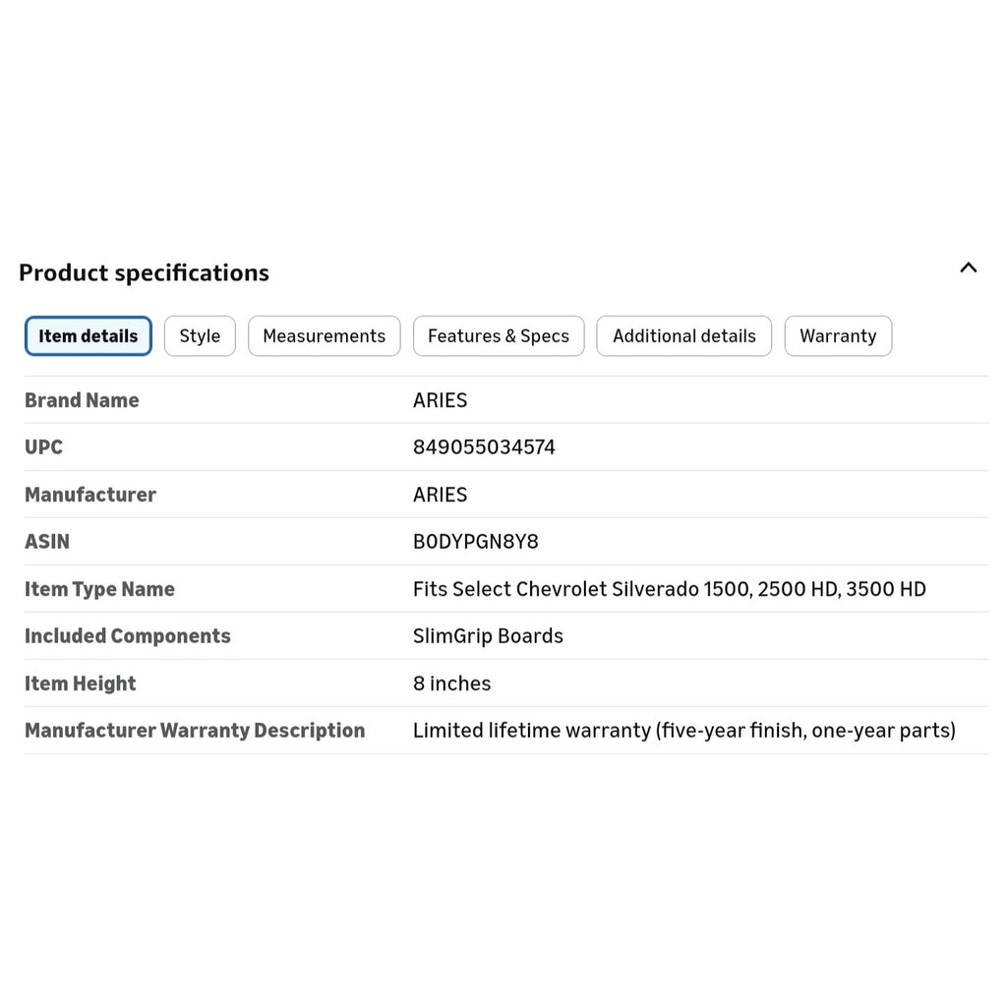
Task: Click the Item Type Name label
Action: pos(99,589)
